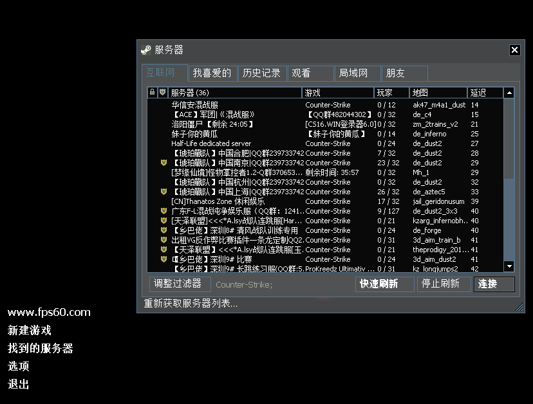Screen dimensions: 533x404
Task: Switch to the 互联网 tab
Action: pyautogui.click(x=165, y=73)
